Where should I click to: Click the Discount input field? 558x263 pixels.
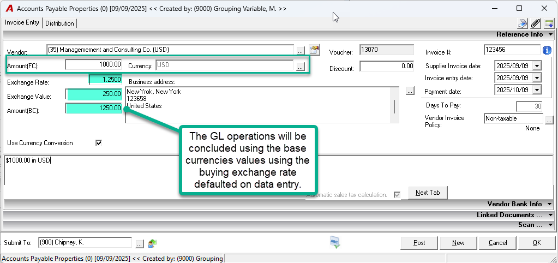(x=387, y=66)
